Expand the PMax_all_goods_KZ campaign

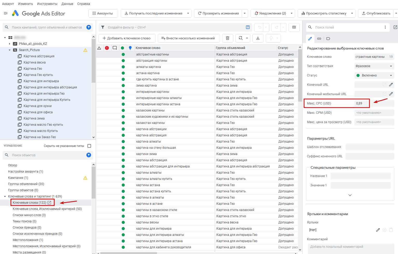click(10, 44)
